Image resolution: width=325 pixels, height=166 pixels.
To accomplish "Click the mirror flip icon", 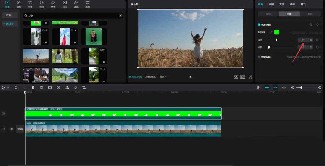I will [x=67, y=87].
